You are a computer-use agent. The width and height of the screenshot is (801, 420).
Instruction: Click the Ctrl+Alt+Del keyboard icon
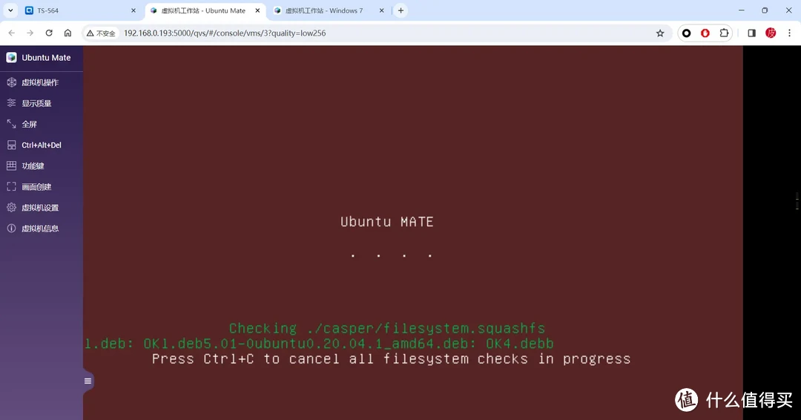coord(11,145)
